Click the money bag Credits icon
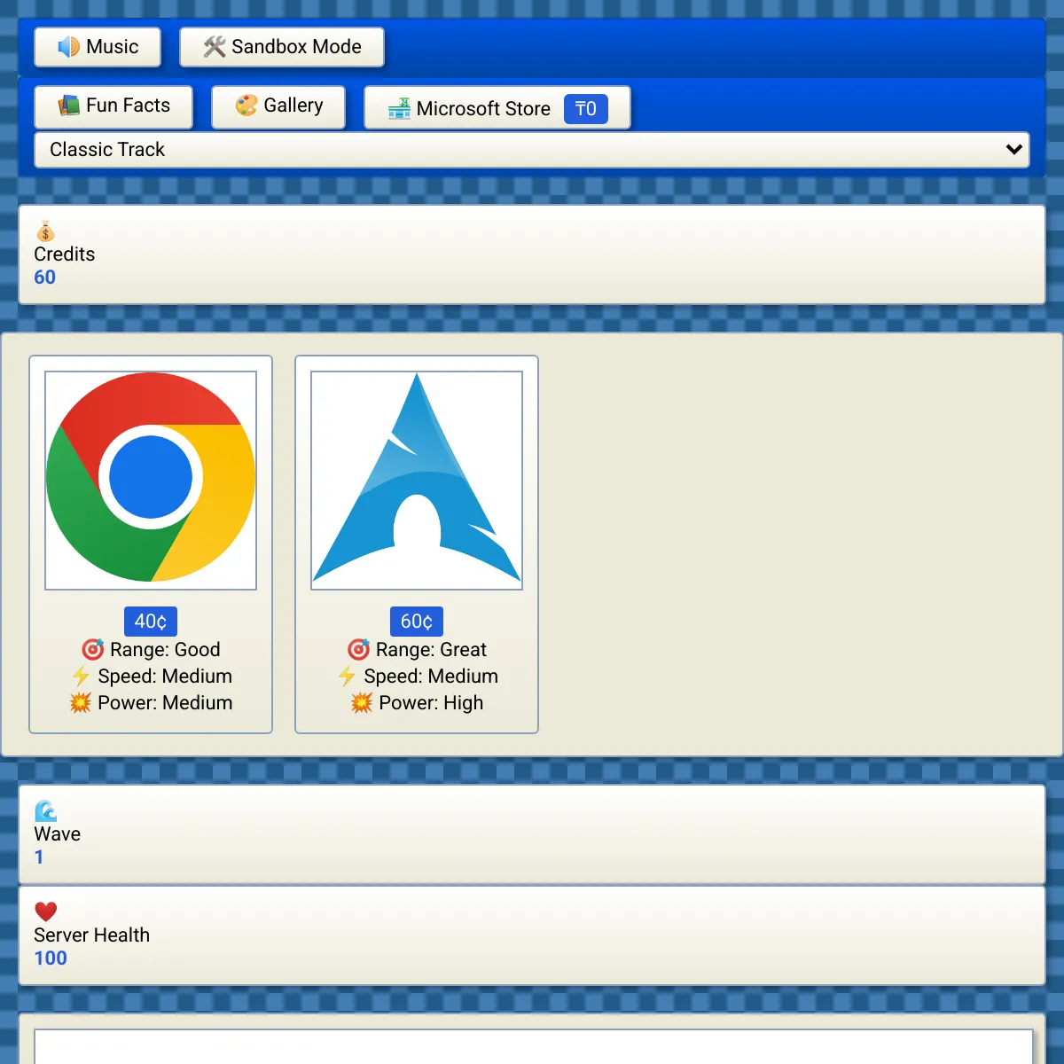The image size is (1064, 1064). [x=45, y=231]
